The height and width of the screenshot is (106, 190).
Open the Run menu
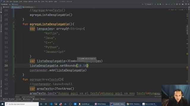(39, 1)
